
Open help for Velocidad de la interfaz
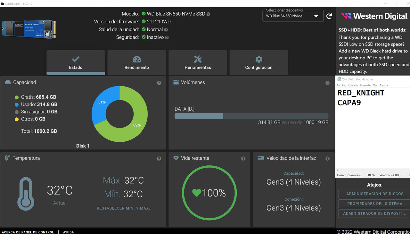click(x=327, y=158)
